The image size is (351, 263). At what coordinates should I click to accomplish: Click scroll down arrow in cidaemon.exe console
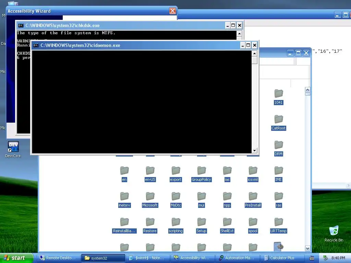[254, 151]
